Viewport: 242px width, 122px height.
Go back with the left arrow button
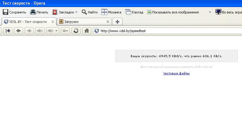(19, 31)
